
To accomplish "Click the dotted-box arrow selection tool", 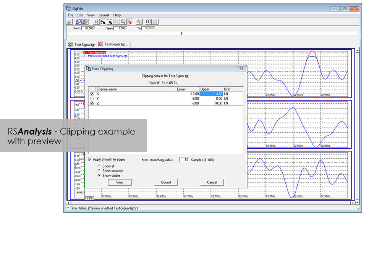I will click(110, 22).
